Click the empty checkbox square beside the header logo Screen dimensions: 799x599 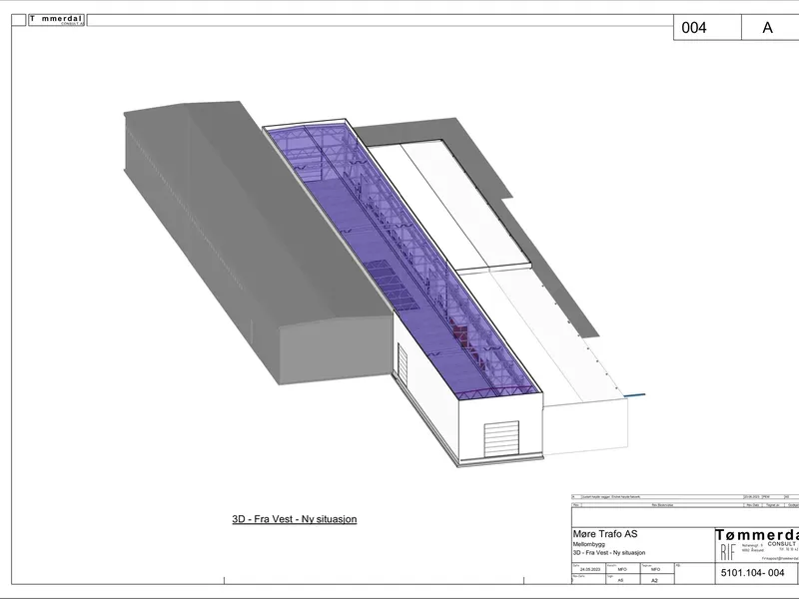(19, 20)
